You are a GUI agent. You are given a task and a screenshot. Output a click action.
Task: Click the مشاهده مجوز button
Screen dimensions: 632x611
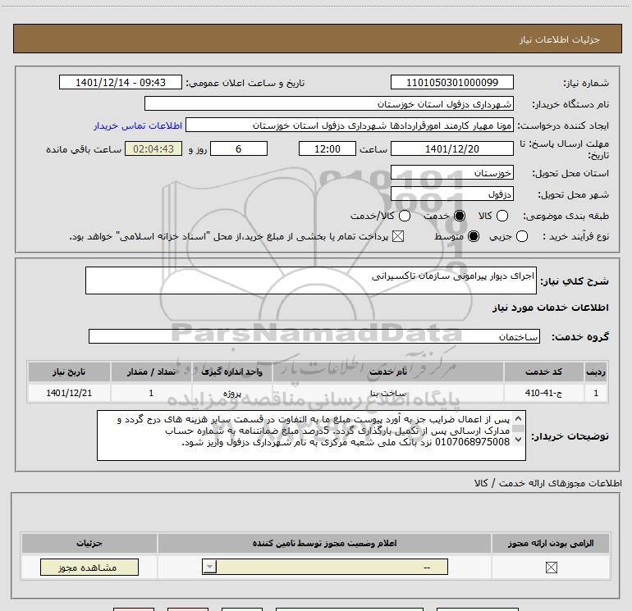tap(89, 567)
